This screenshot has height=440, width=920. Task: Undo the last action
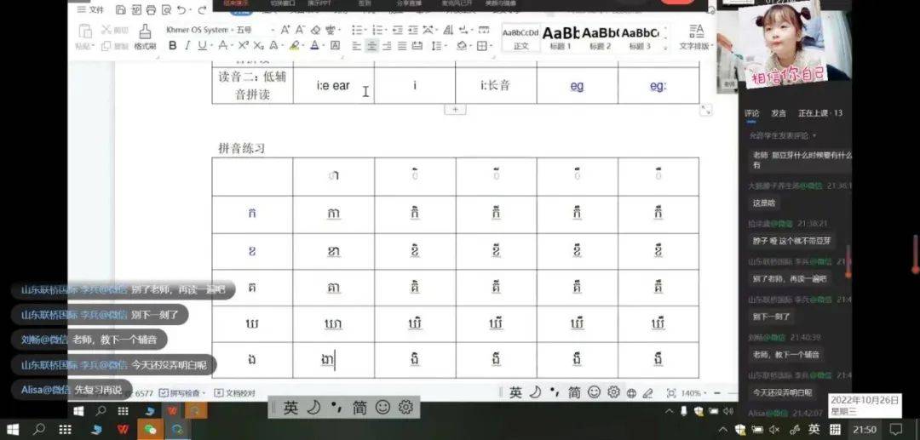(181, 9)
